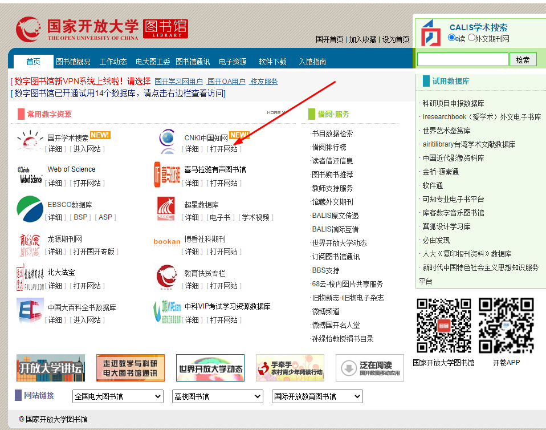
Task: Click the Web of Science Clarivate logo
Action: [30, 175]
